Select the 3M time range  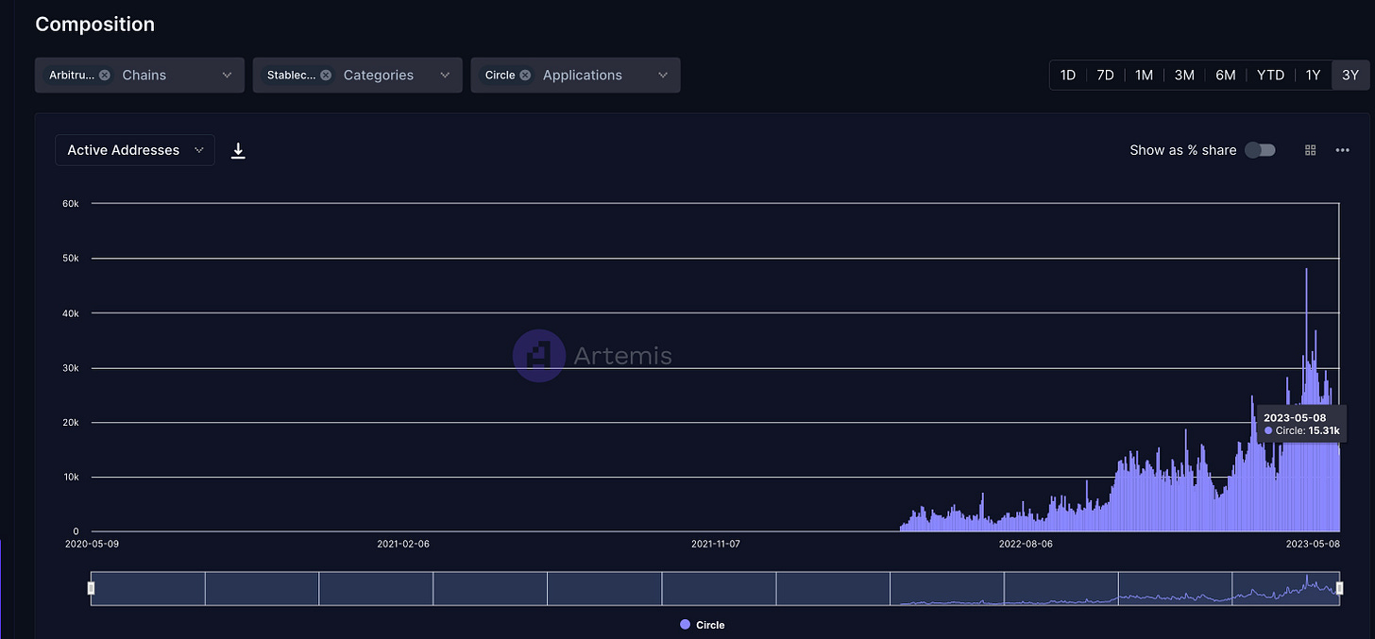coord(1184,75)
